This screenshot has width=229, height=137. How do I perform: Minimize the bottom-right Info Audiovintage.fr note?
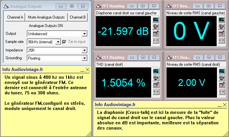[x=220, y=105]
